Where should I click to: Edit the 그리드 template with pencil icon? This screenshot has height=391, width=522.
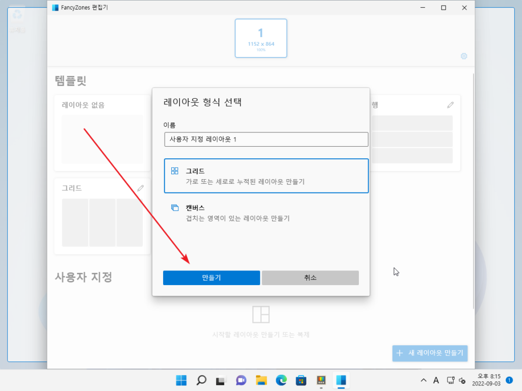141,188
